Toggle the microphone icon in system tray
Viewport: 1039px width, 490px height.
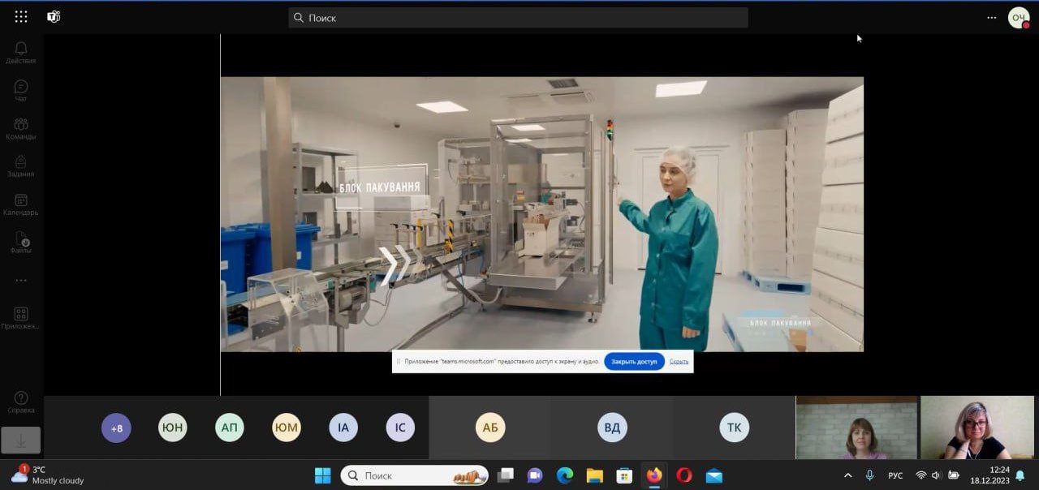pos(870,475)
